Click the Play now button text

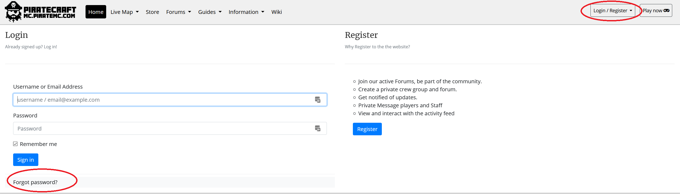(x=652, y=11)
